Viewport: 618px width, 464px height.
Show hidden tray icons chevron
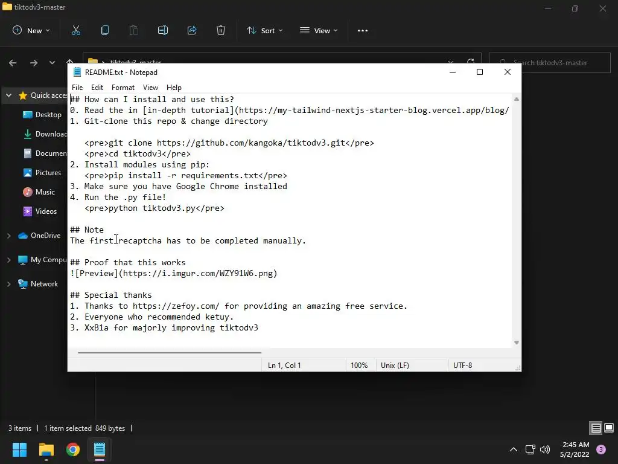(513, 449)
